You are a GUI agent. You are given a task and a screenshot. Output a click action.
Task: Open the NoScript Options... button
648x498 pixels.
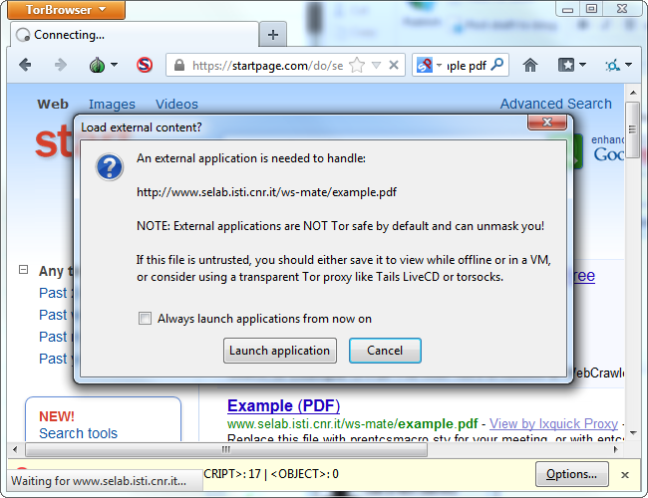coord(571,474)
